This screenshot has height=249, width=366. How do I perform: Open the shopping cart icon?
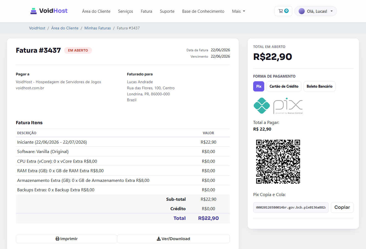click(281, 11)
